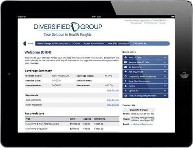Click the $3000.00 limit value
Image resolution: width=193 pixels, height=148 pixels.
75,129
